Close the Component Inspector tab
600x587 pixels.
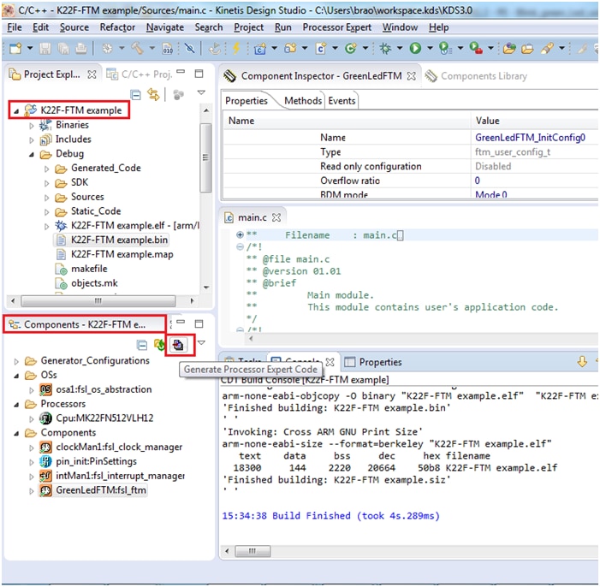pyautogui.click(x=412, y=76)
